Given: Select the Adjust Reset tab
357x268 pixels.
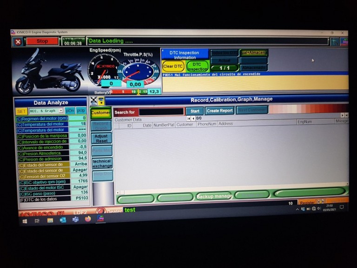Looking at the screenshot, I should tap(101, 139).
